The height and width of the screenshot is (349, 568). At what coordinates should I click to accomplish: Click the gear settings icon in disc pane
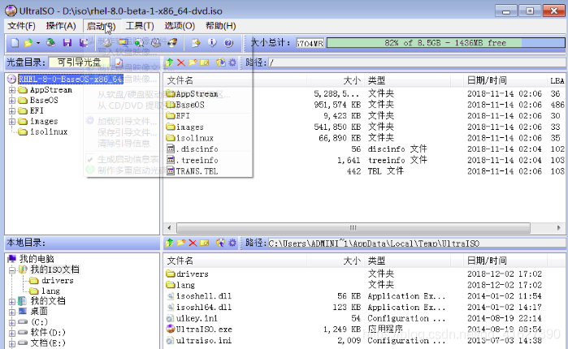pos(232,62)
